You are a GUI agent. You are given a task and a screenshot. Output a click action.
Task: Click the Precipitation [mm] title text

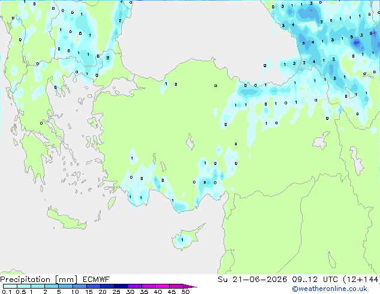point(38,280)
